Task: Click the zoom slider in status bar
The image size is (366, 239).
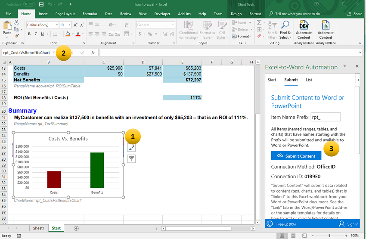Action: [329, 236]
